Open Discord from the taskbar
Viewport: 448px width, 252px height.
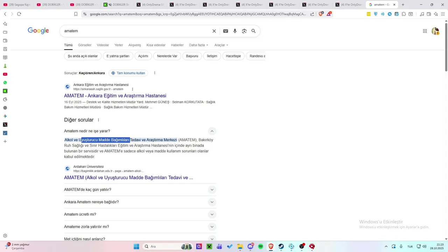251,246
